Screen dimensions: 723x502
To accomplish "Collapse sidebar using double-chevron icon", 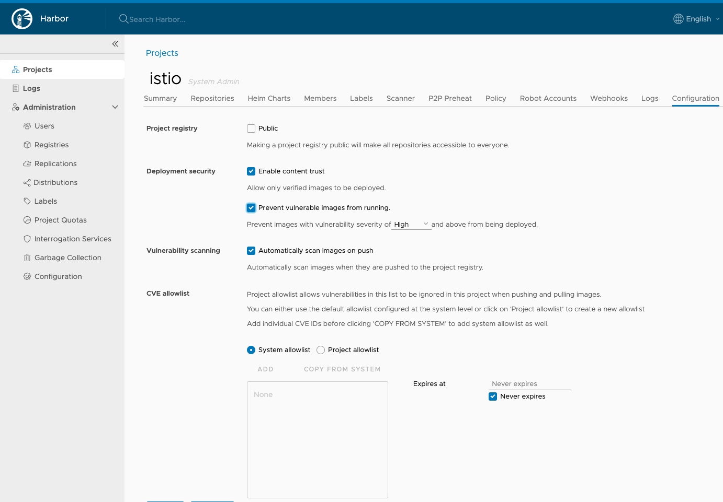I will (115, 44).
